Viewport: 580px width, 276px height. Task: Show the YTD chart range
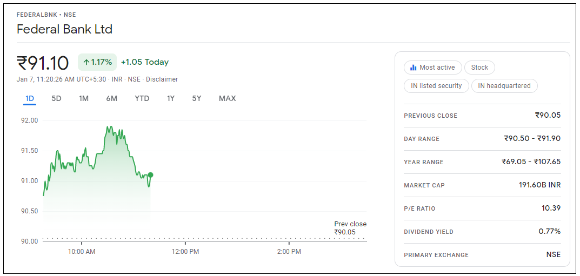click(x=142, y=99)
